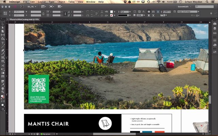Click the search field in application bar

(x=204, y=6)
